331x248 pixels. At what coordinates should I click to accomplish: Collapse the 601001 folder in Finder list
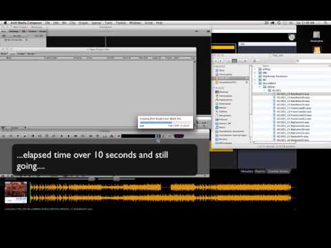coord(265,90)
